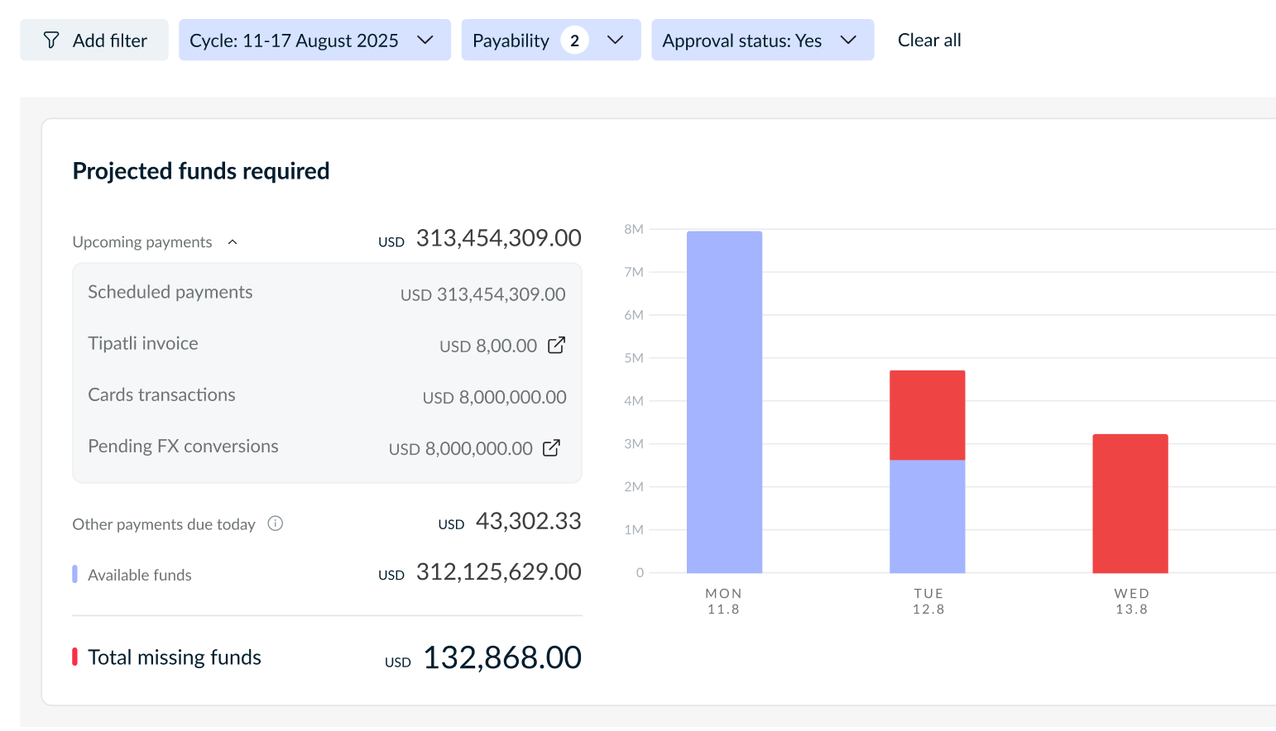The width and height of the screenshot is (1276, 731).
Task: Click the Scheduled payments row
Action: (x=327, y=293)
